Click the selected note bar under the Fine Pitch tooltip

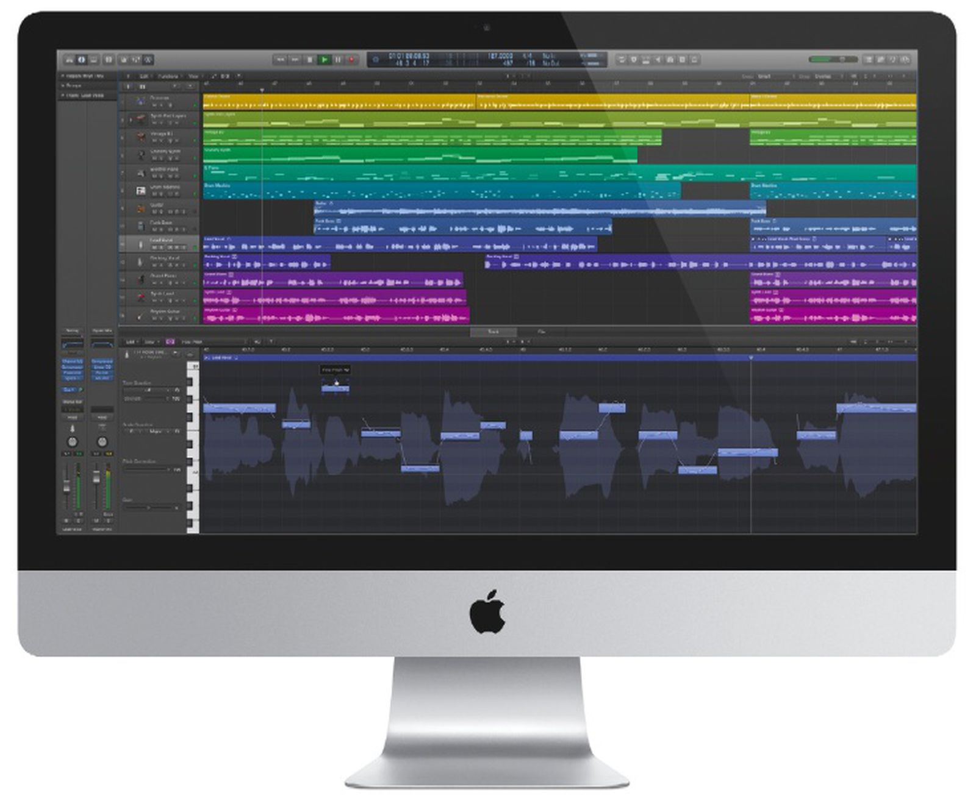click(x=335, y=388)
